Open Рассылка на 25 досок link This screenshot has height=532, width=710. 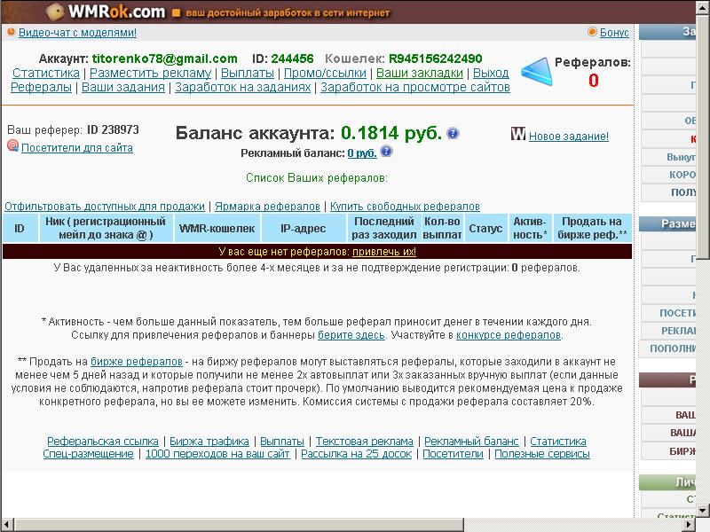(357, 454)
